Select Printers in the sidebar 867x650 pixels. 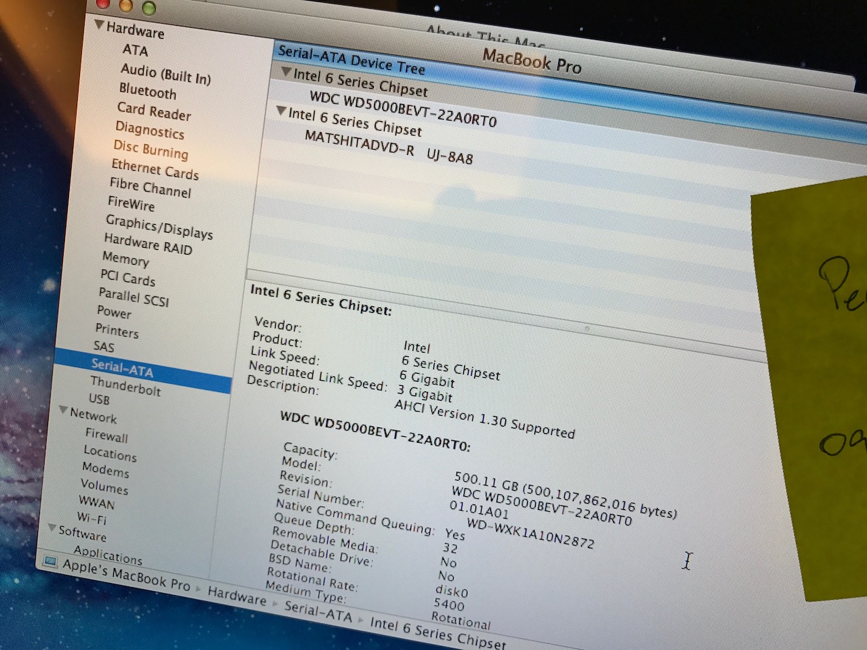click(117, 330)
